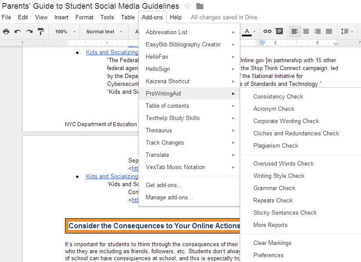Run the Cliches and Redundancies Check
This screenshot has height=262, width=361.
pyautogui.click(x=300, y=134)
